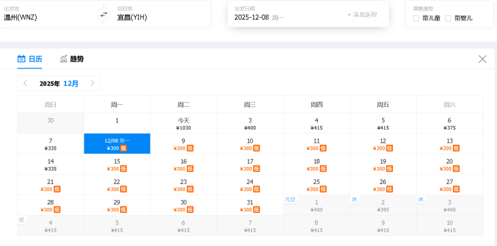This screenshot has width=497, height=246.
Task: Select December 6 priced ¥375
Action: pos(449,124)
